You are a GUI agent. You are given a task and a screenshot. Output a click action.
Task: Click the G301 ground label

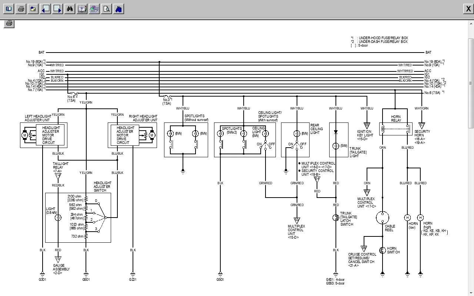tap(43, 279)
